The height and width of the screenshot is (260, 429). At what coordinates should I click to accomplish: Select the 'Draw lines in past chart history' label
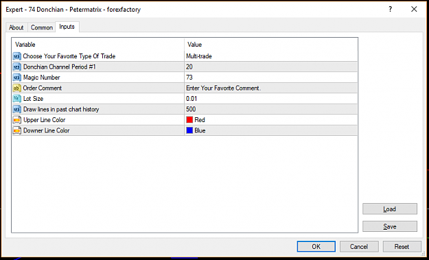[61, 109]
